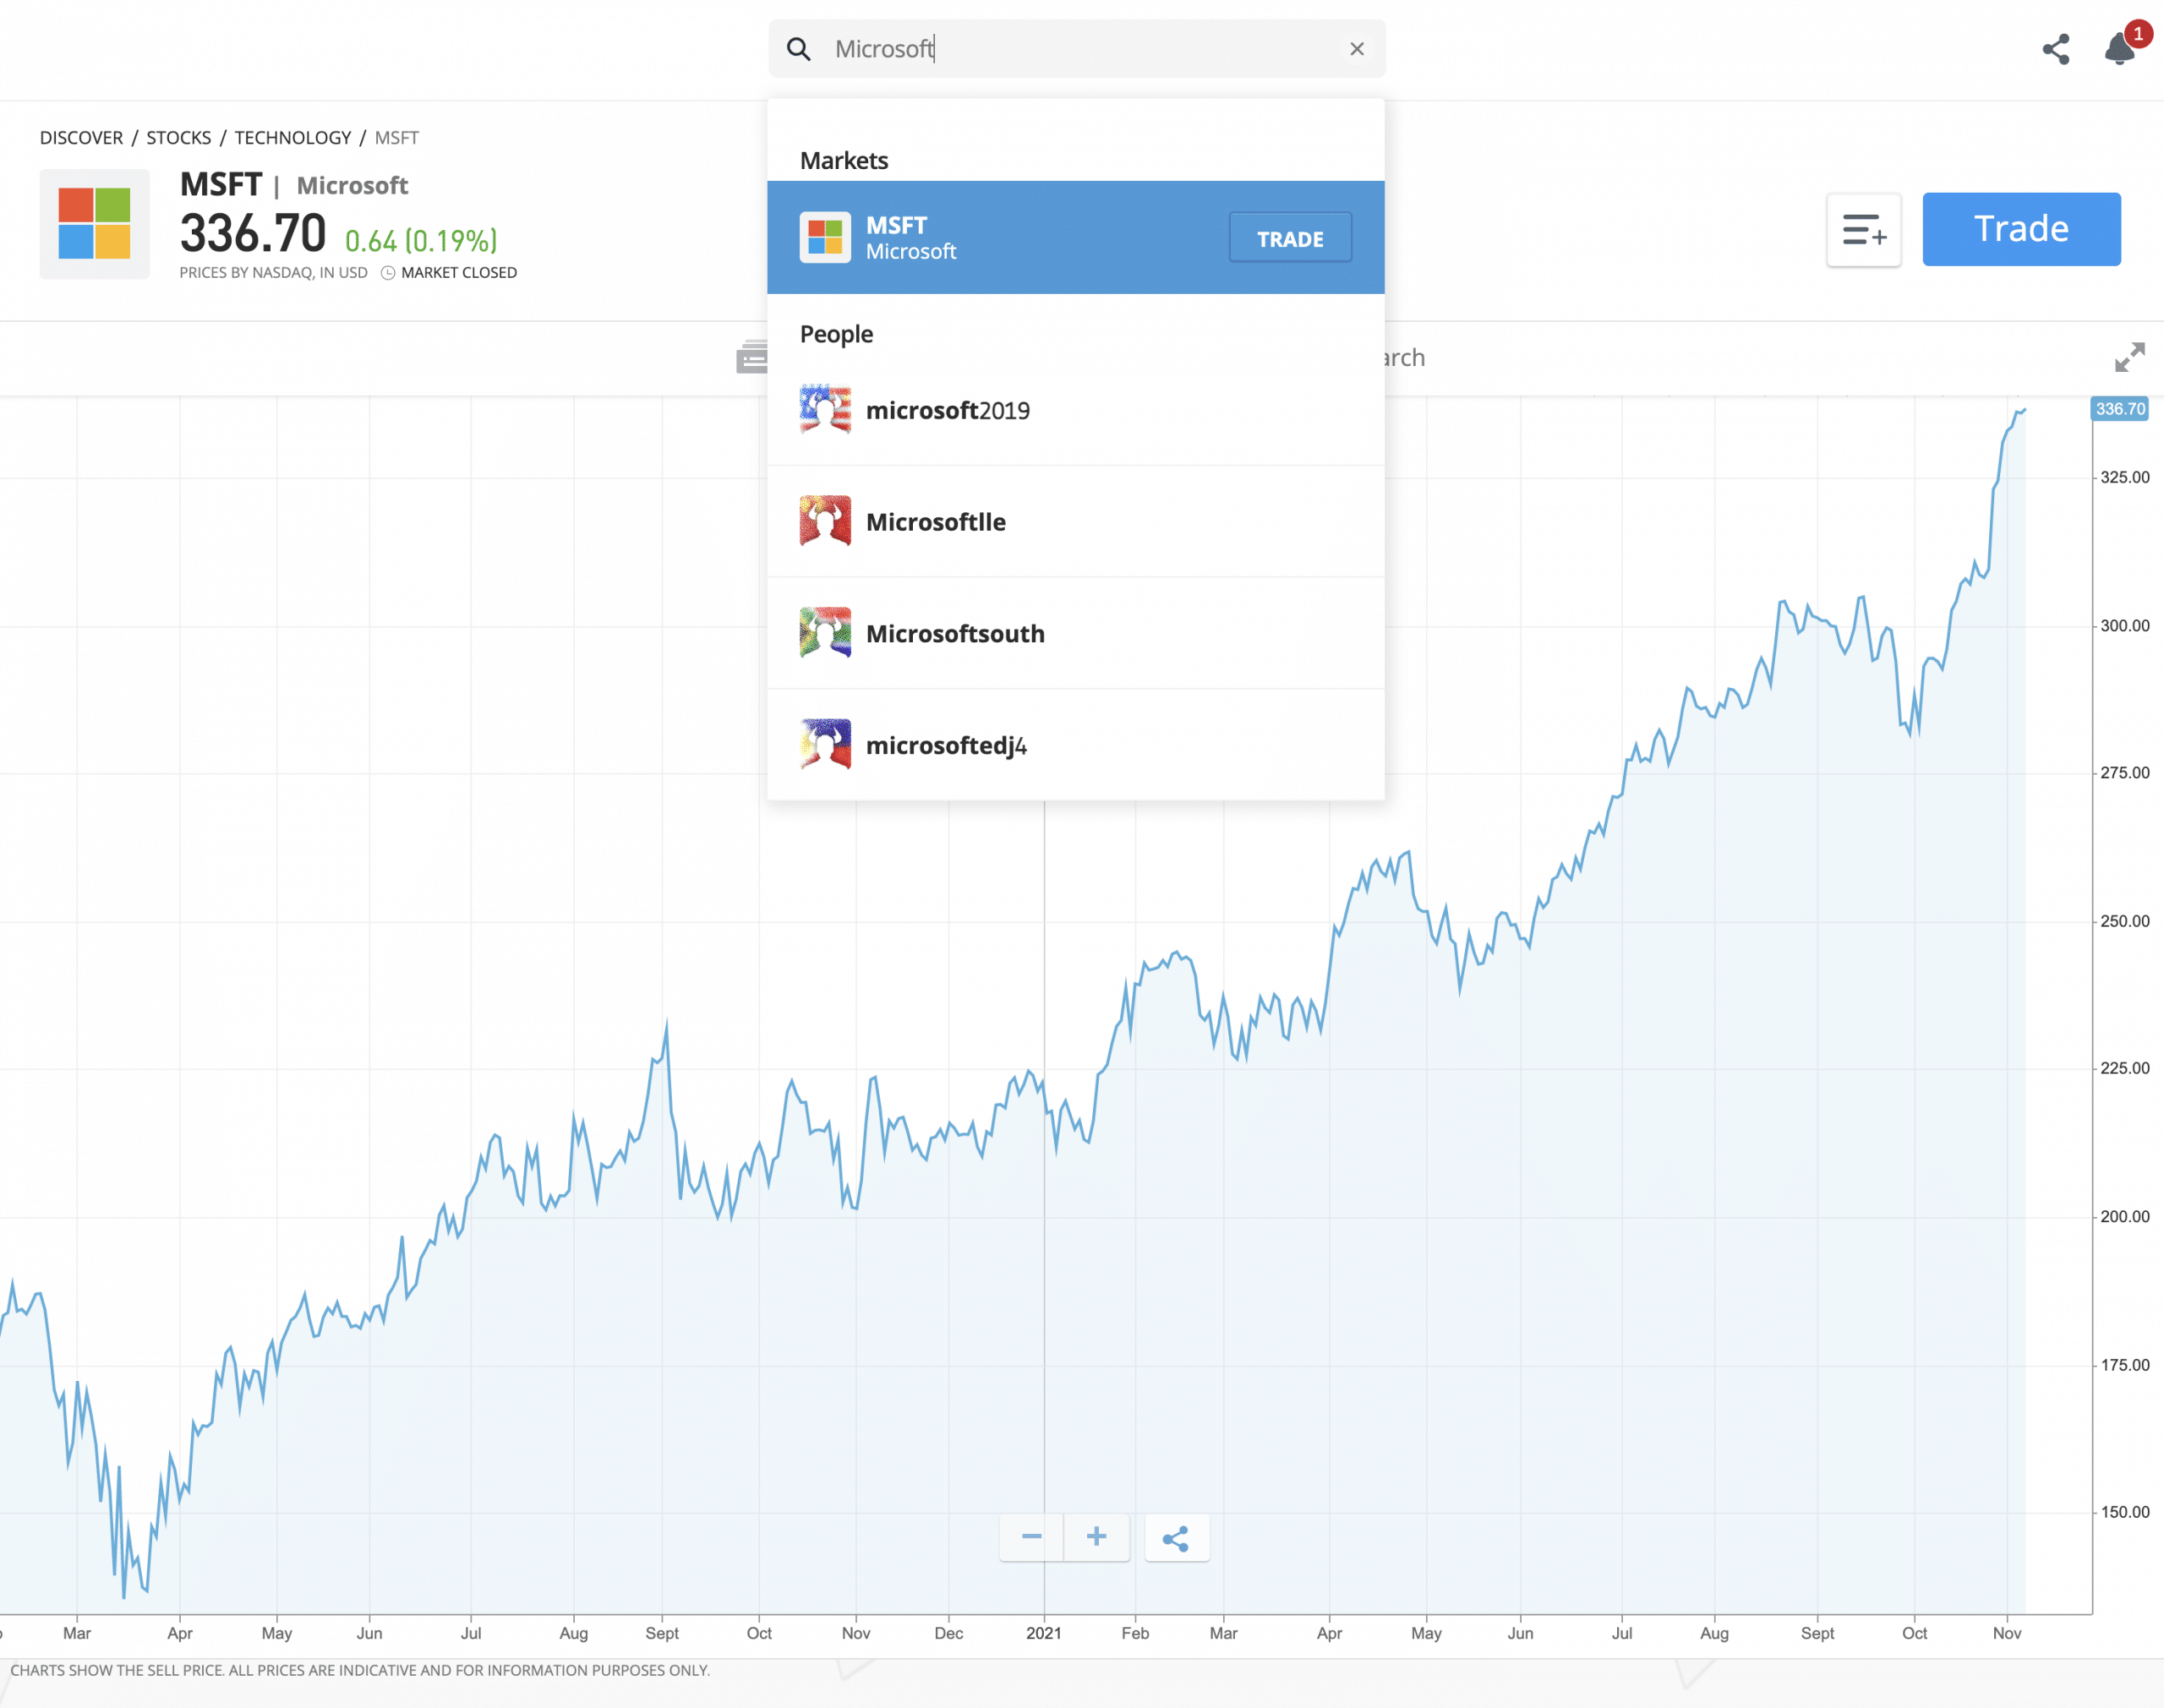The width and height of the screenshot is (2164, 1708).
Task: Click TRADE in MSFT search result
Action: click(x=1290, y=238)
